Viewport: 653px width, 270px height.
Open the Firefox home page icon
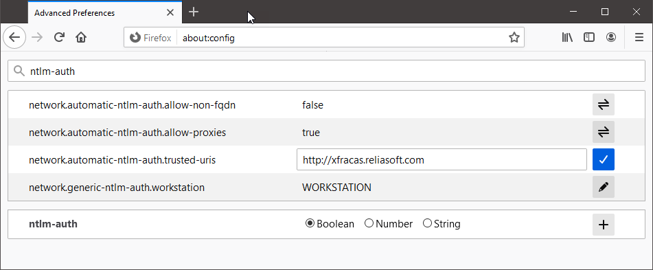click(x=81, y=38)
